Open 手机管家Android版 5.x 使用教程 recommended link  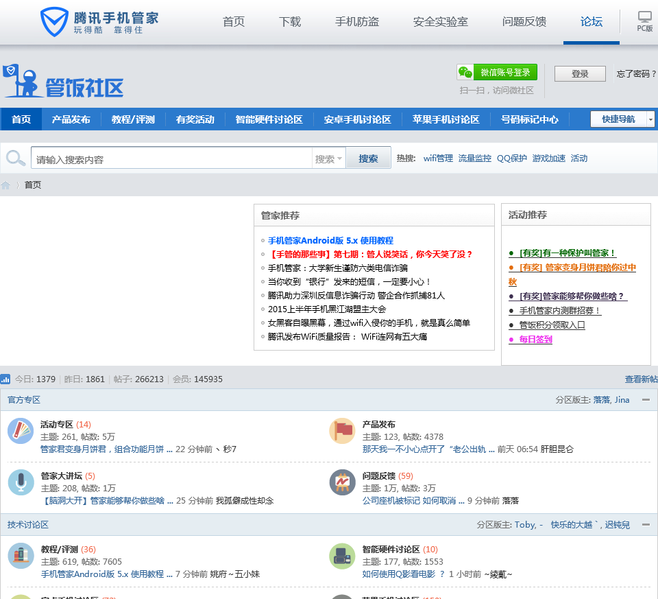point(330,241)
